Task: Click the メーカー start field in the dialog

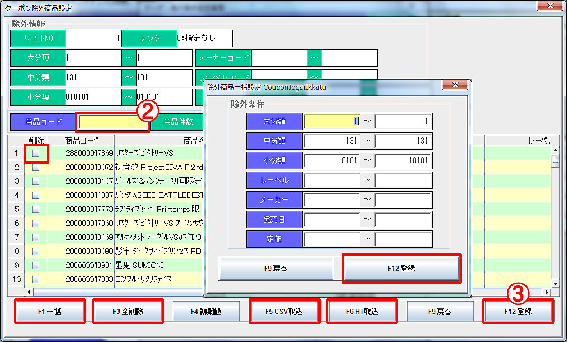Action: click(x=331, y=200)
